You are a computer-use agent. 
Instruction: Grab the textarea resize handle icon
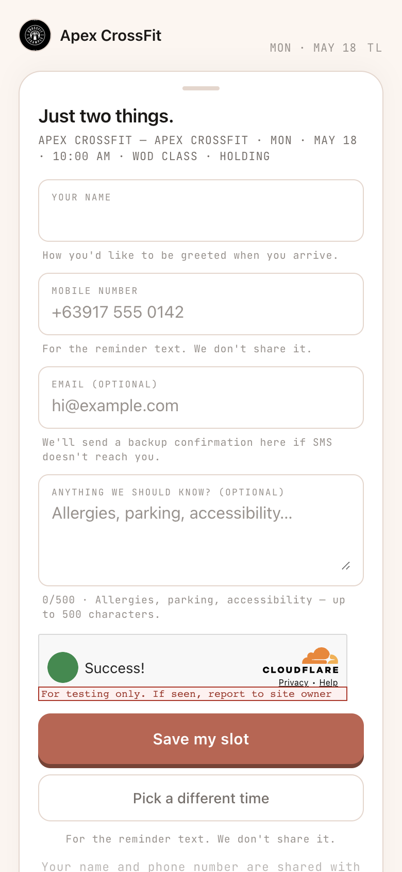pyautogui.click(x=346, y=566)
